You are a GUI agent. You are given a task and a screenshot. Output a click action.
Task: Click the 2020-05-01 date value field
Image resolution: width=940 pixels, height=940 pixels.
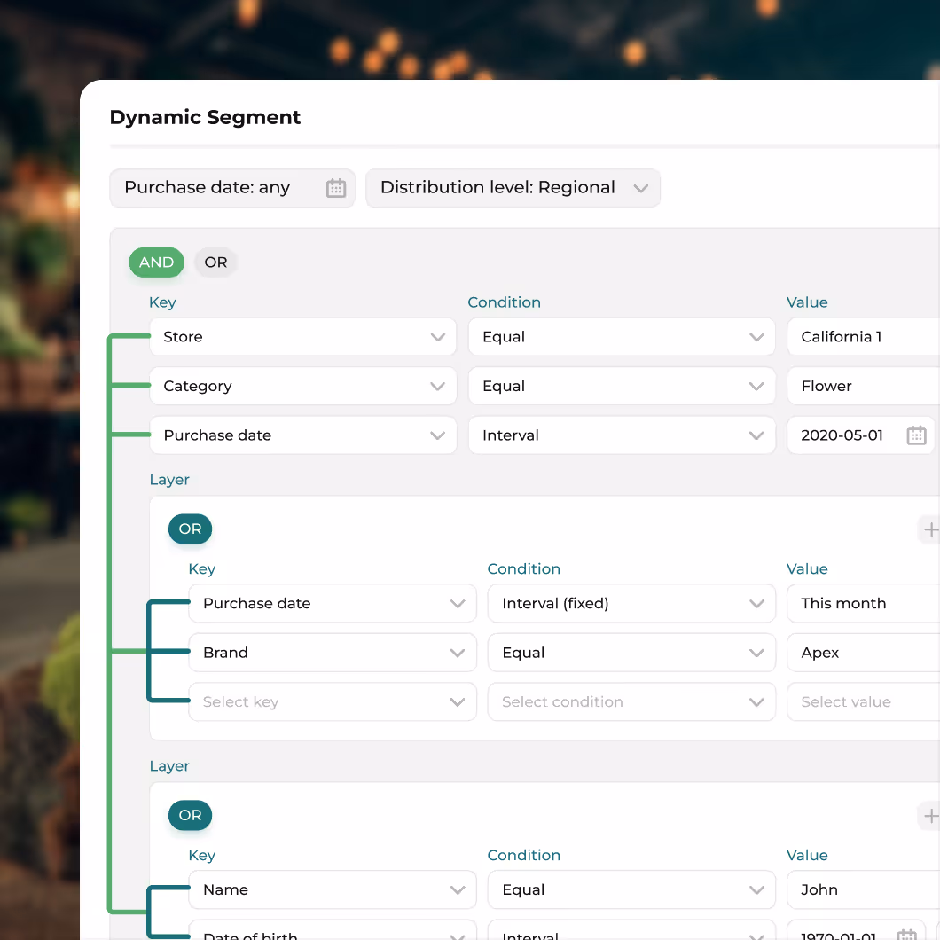coord(861,435)
